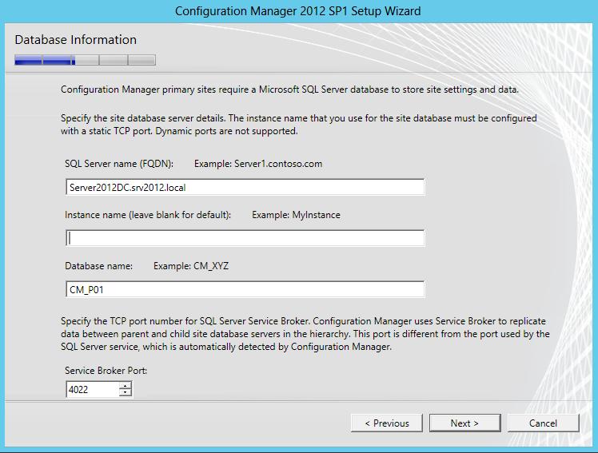Click the "Database name:" label
Image resolution: width=598 pixels, height=453 pixels.
99,266
